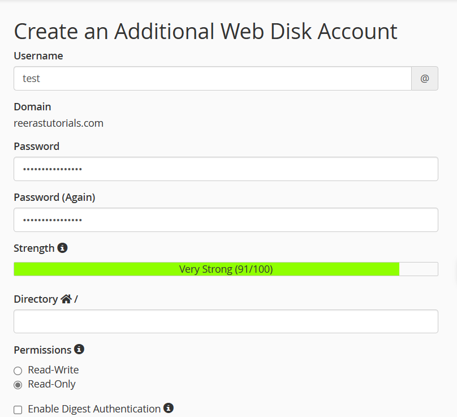
Task: Click the Password (Again) input field
Action: [226, 220]
